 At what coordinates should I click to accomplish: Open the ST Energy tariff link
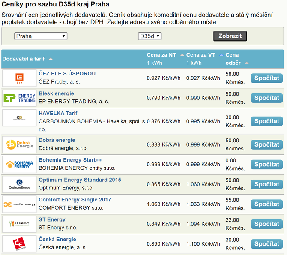(52, 219)
